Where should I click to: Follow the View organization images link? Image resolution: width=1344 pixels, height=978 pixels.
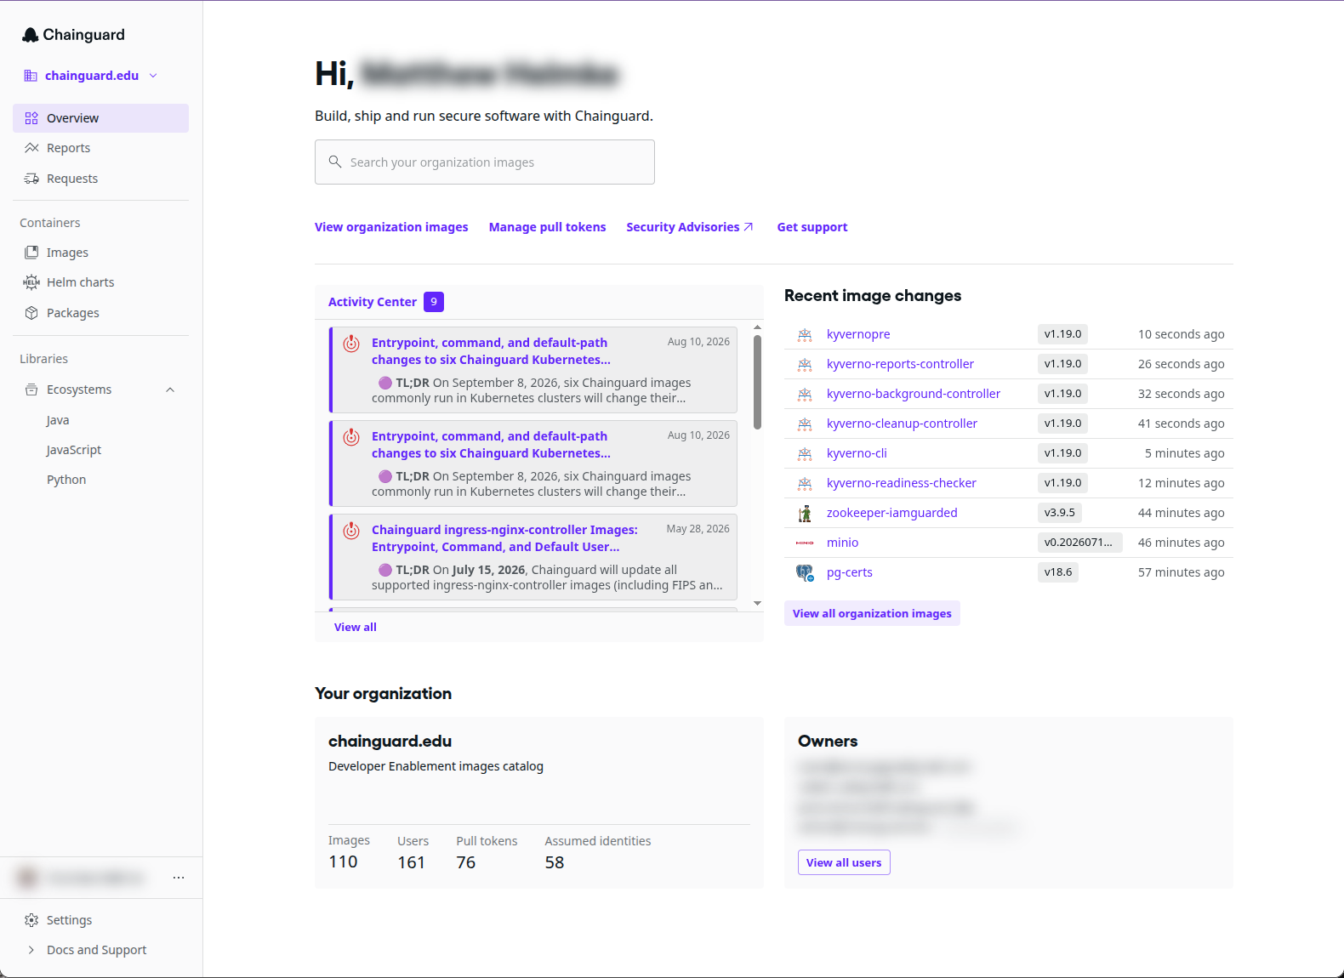point(391,227)
